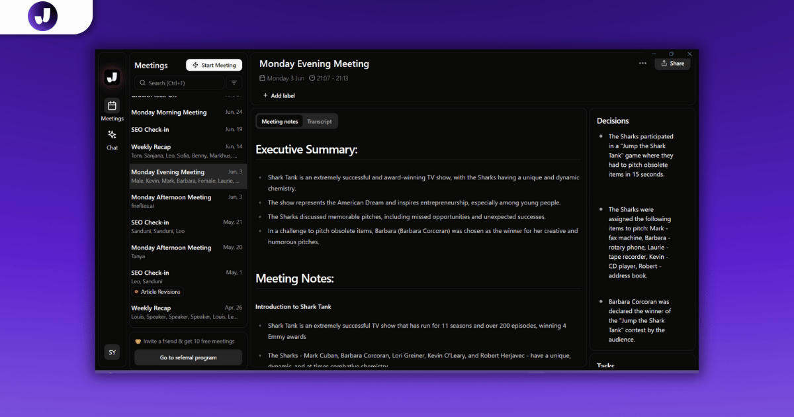The width and height of the screenshot is (794, 417).
Task: Click the Meeting Notes heading
Action: coord(294,279)
